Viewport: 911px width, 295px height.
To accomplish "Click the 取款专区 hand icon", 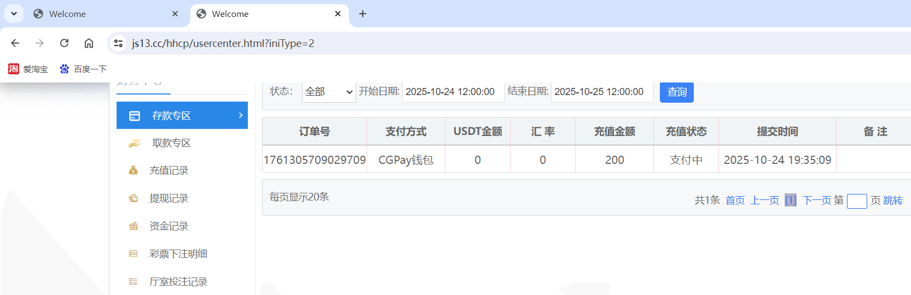I will pyautogui.click(x=134, y=143).
